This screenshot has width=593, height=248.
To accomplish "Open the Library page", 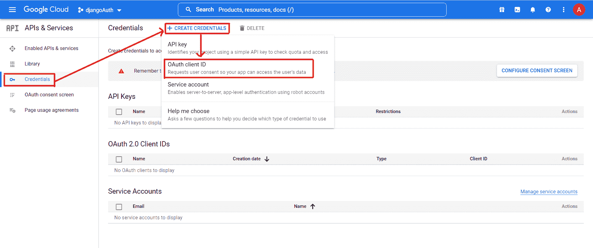I will [x=32, y=64].
